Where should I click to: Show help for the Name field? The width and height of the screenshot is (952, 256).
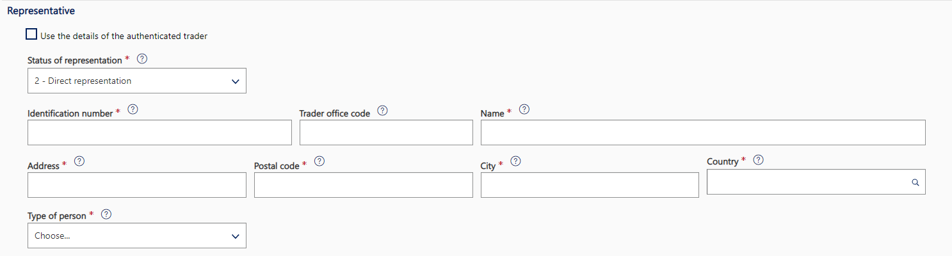(x=524, y=109)
